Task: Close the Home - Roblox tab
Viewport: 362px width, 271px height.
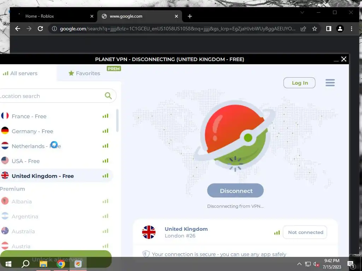Action: pyautogui.click(x=92, y=16)
